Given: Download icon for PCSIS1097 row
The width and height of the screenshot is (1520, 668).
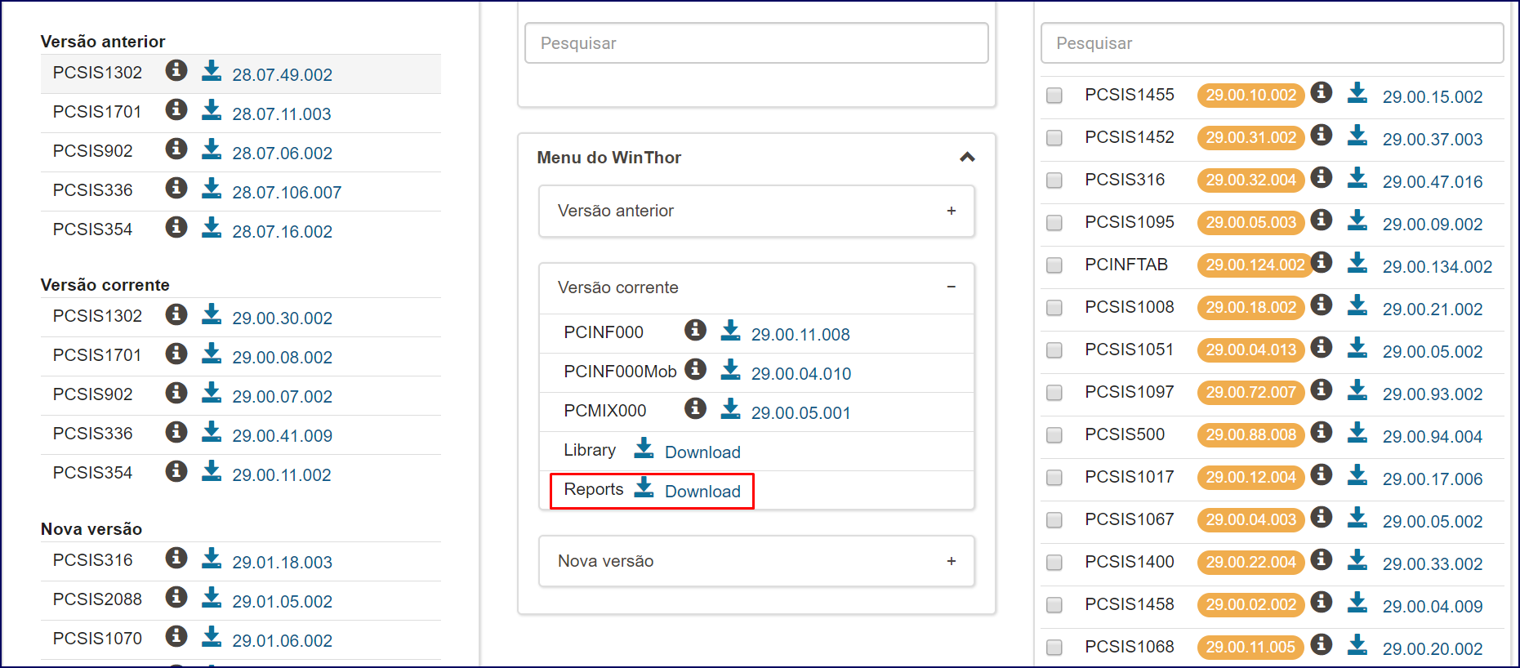Looking at the screenshot, I should click(1357, 390).
